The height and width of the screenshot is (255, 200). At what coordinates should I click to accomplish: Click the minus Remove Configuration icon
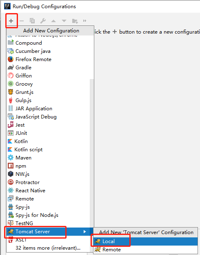pos(22,21)
